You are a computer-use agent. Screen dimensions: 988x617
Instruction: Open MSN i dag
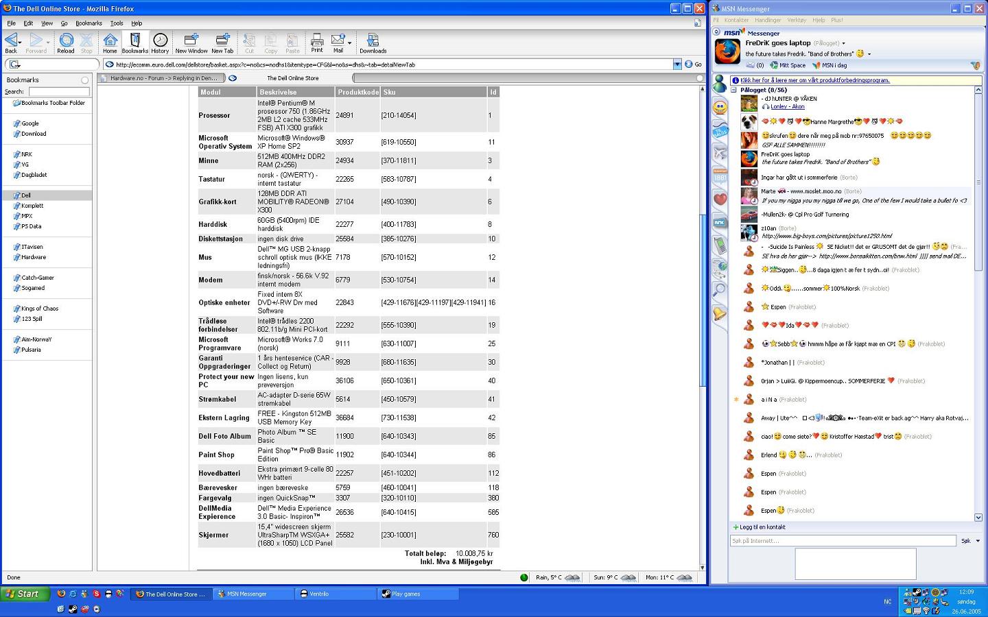[x=830, y=65]
